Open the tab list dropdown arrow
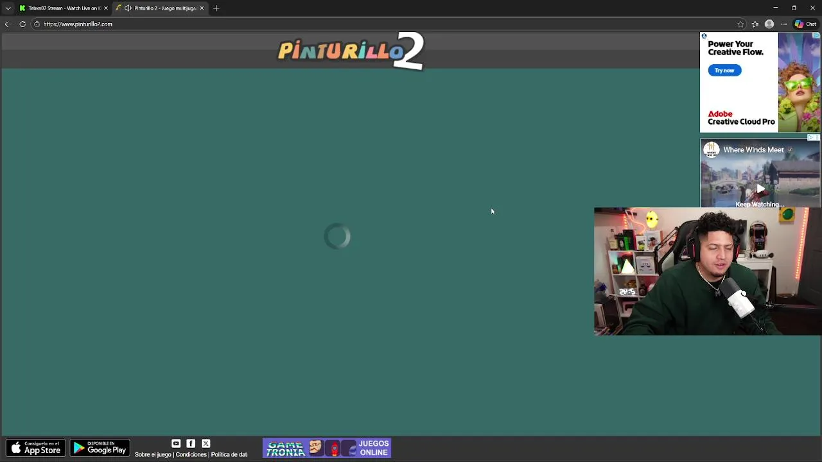The image size is (822, 462). pyautogui.click(x=8, y=8)
